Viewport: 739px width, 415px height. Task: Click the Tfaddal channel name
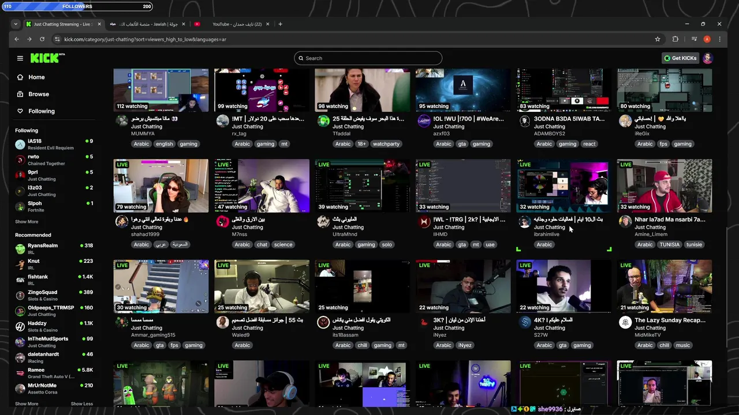(341, 134)
